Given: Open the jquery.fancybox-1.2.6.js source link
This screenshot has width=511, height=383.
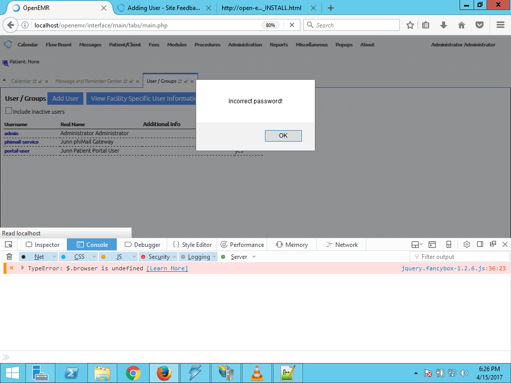Looking at the screenshot, I should [x=453, y=268].
